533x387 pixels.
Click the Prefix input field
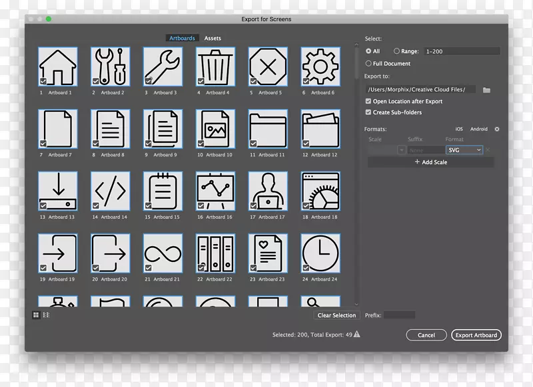coord(399,315)
